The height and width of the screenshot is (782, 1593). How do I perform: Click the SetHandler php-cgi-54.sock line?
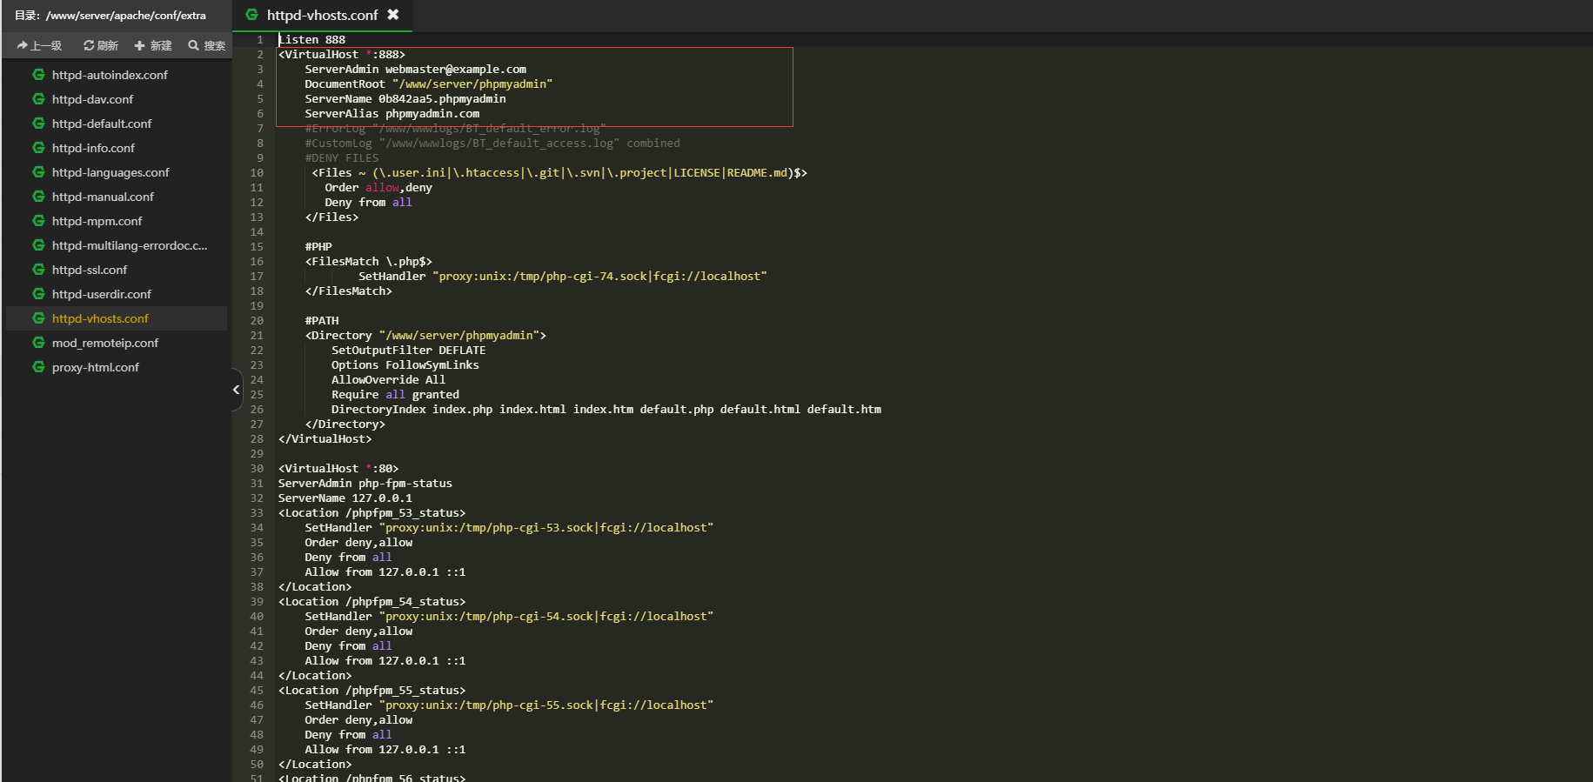[x=509, y=617]
